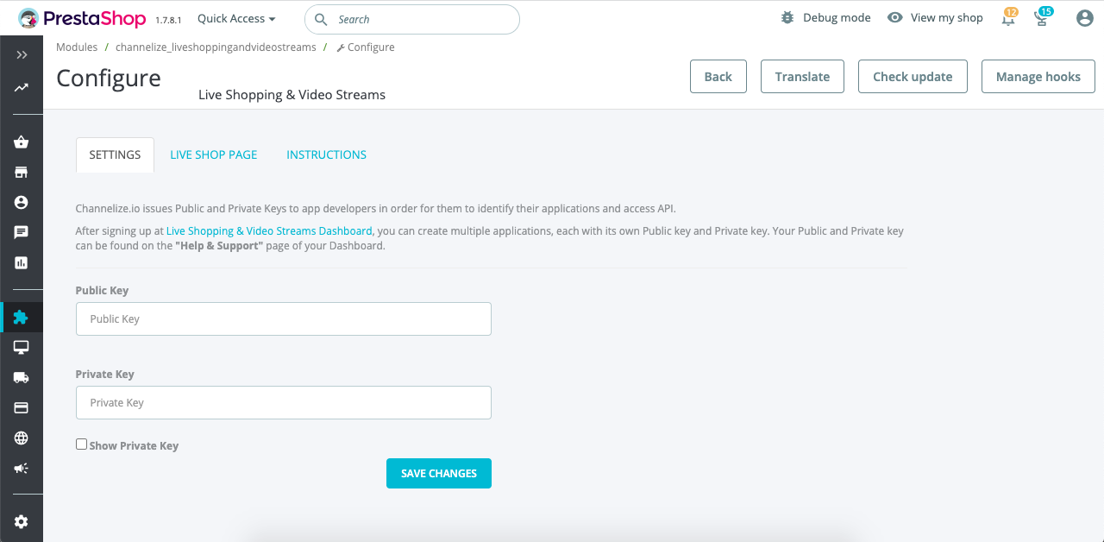Viewport: 1104px width, 542px height.
Task: Click the channelize_liveshoppingandvideostreams breadcrumb
Action: pyautogui.click(x=216, y=47)
